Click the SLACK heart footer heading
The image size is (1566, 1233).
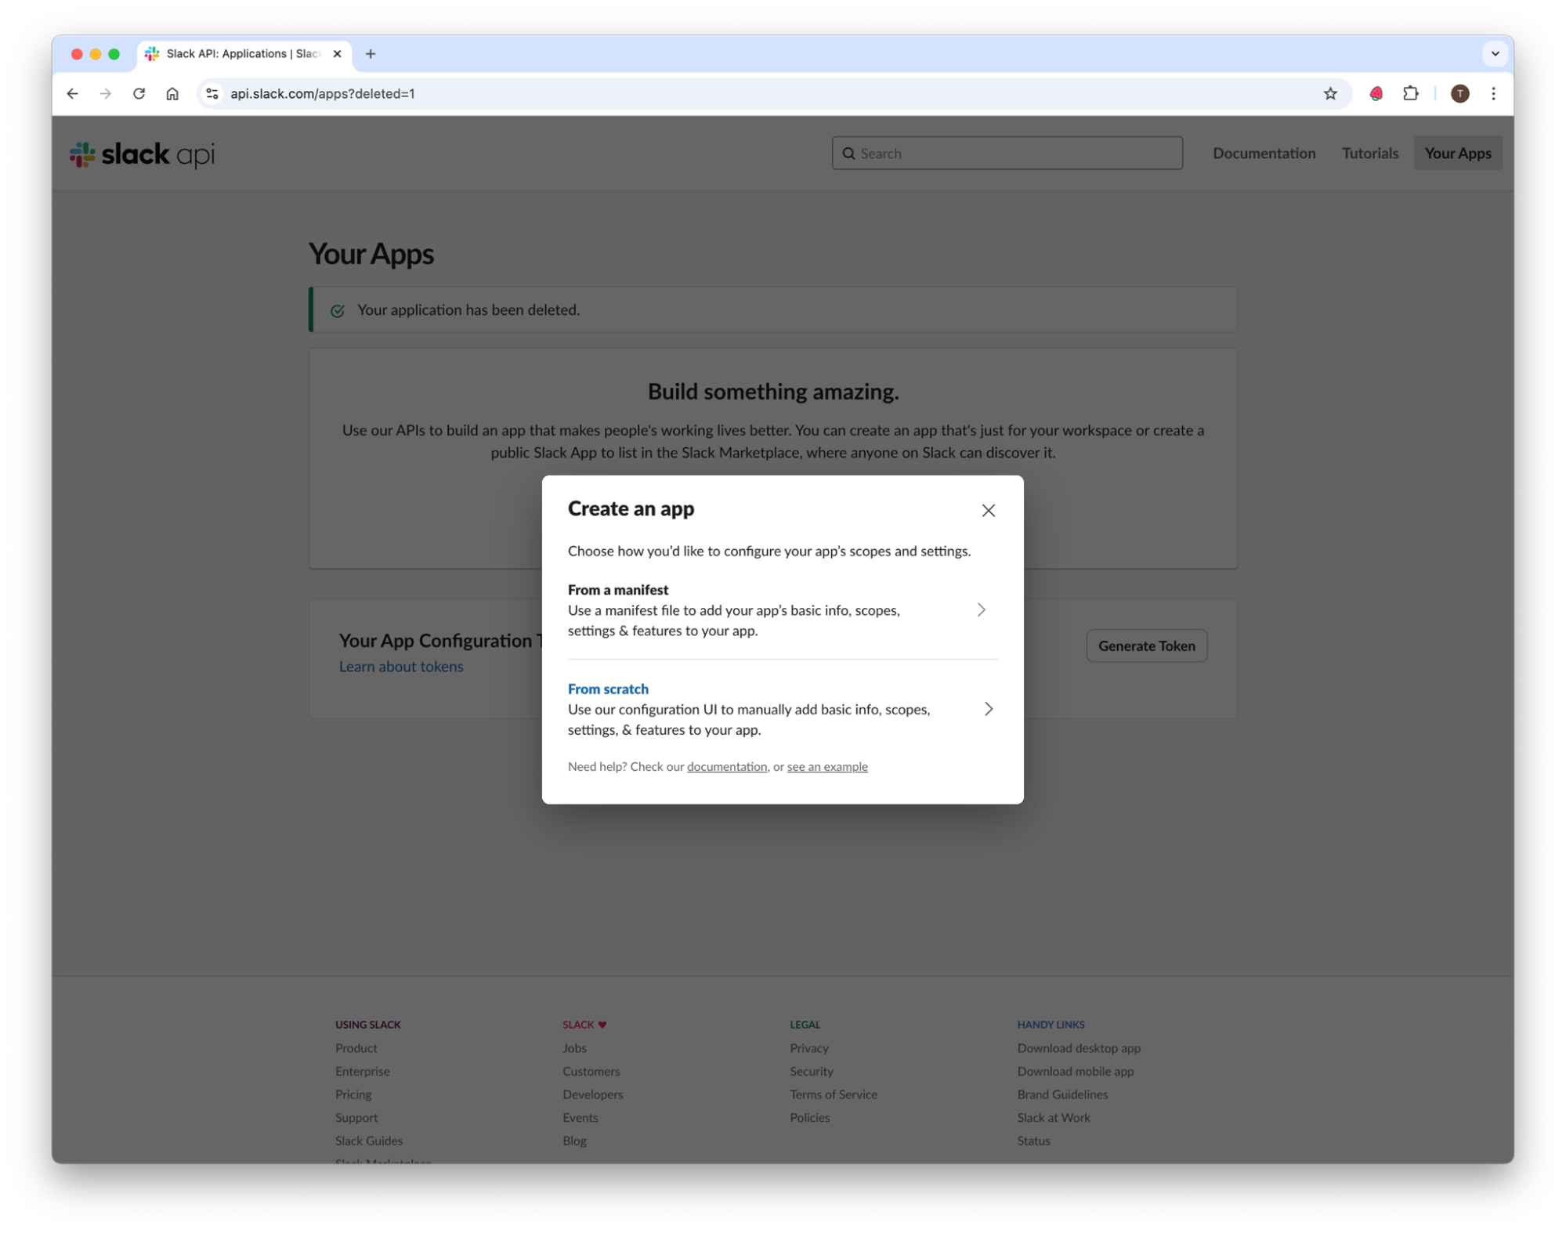584,1025
